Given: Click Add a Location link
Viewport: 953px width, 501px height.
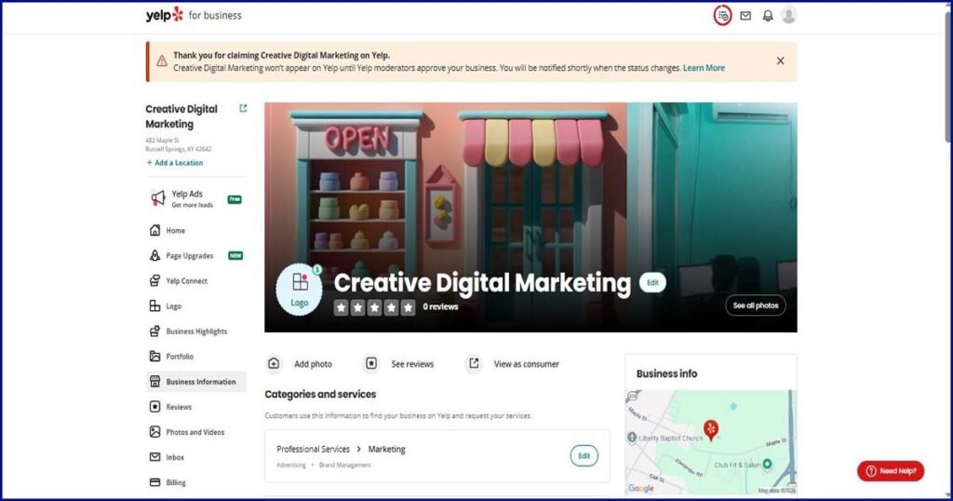Looking at the screenshot, I should click(175, 163).
